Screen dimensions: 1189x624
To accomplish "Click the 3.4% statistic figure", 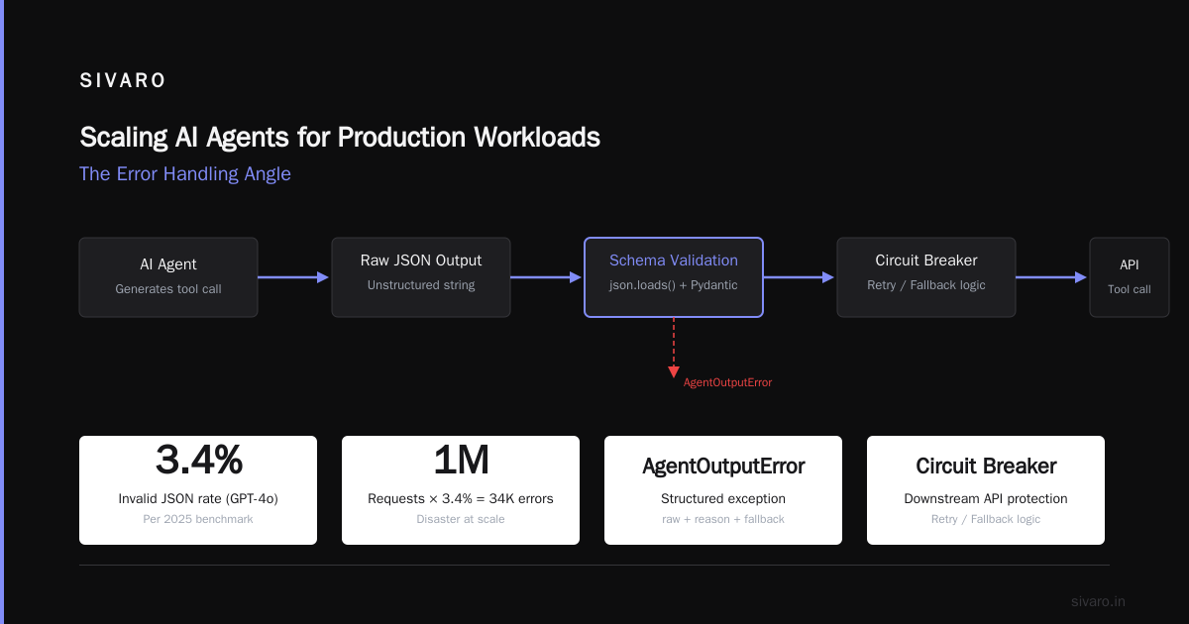I will [198, 461].
